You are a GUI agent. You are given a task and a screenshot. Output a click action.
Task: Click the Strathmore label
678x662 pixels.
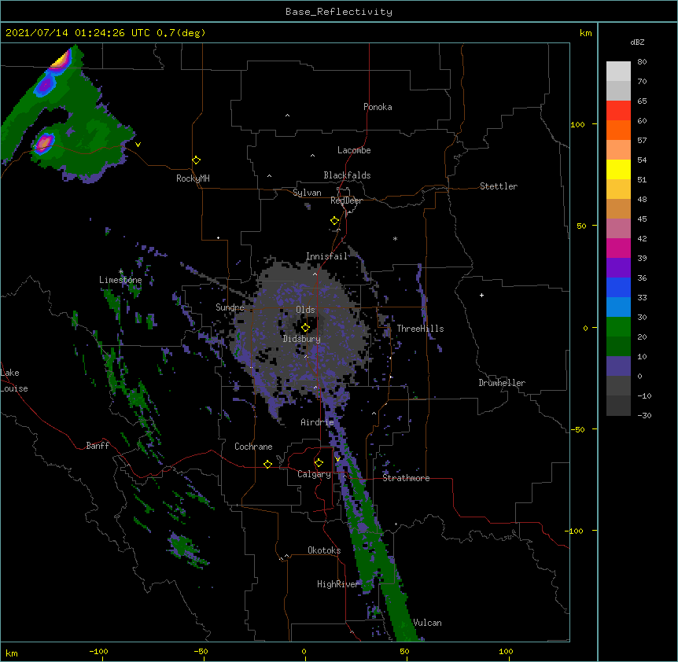click(x=406, y=478)
